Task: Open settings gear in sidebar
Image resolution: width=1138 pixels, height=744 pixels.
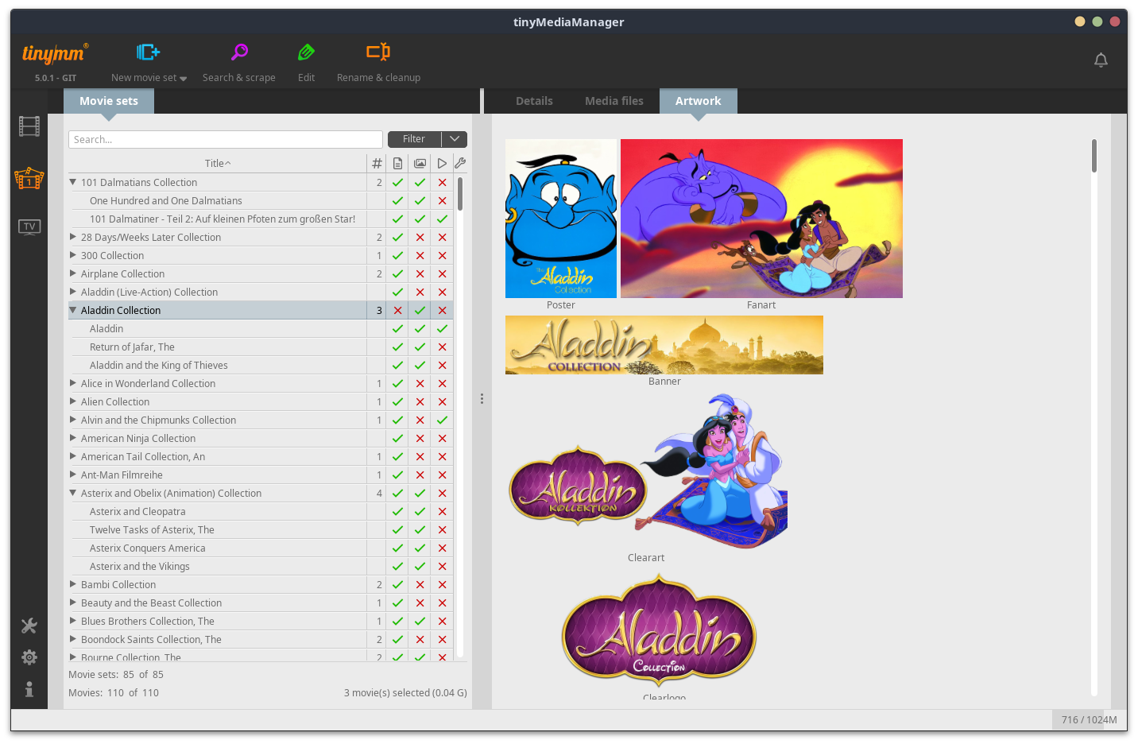Action: click(29, 657)
